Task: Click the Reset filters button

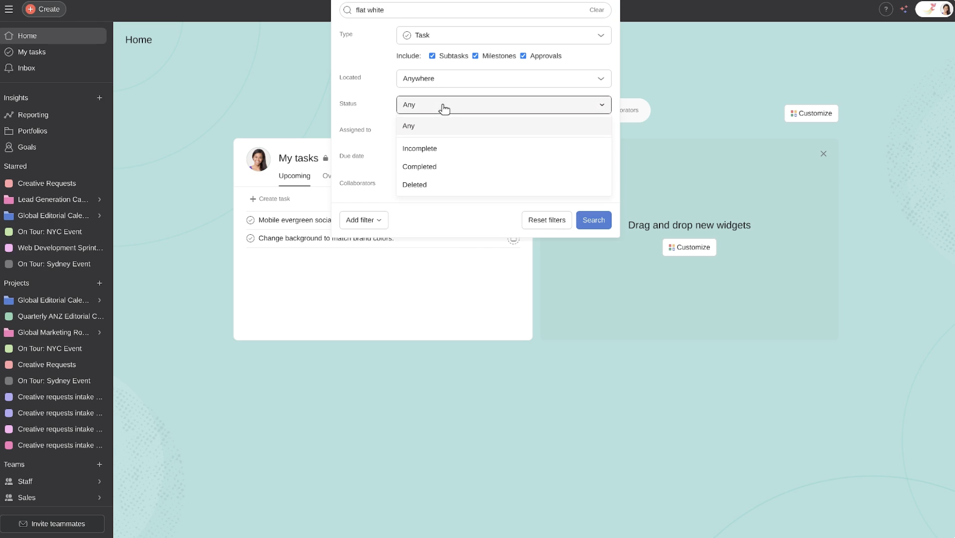Action: [546, 220]
